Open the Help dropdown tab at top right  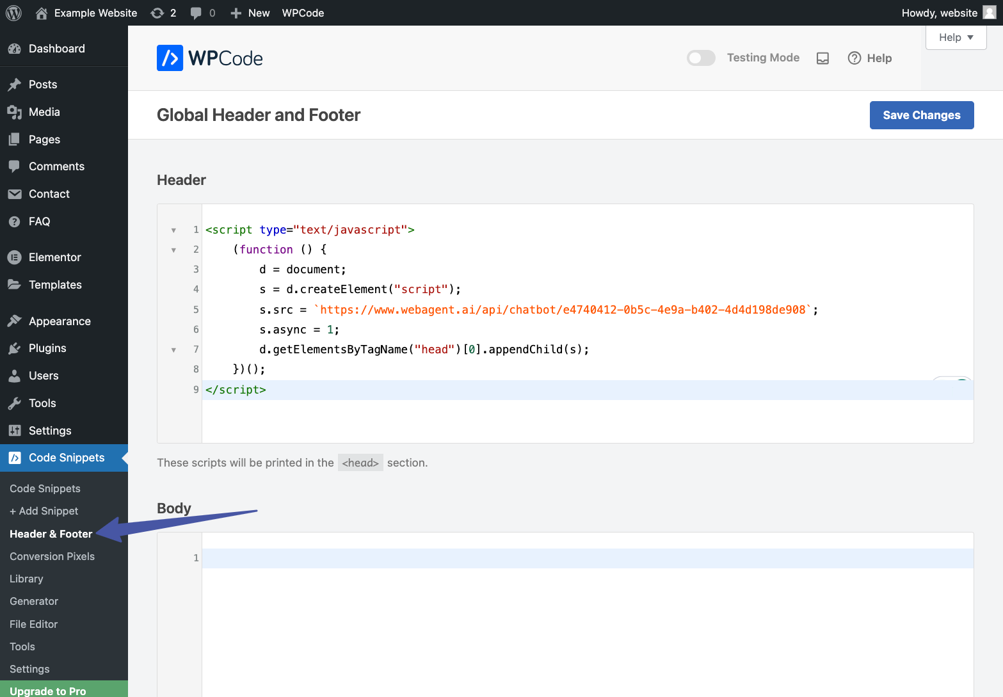tap(956, 37)
